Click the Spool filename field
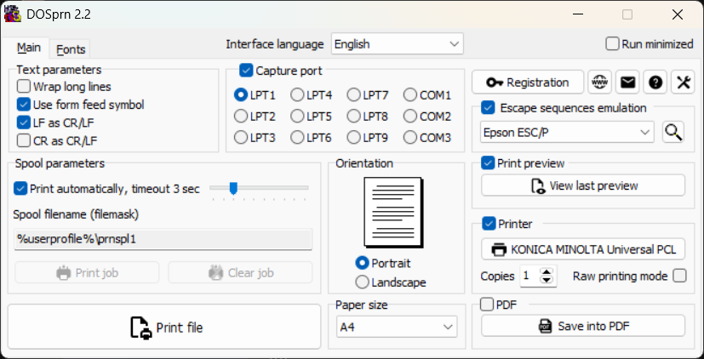 [163, 239]
